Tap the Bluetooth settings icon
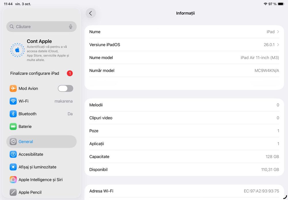The width and height of the screenshot is (288, 200). 13,114
